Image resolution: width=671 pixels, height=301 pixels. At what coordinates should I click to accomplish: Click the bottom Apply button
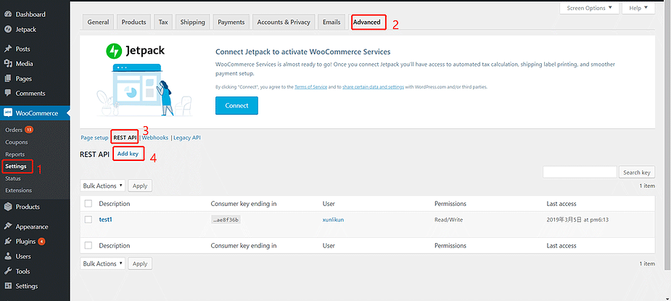click(140, 264)
